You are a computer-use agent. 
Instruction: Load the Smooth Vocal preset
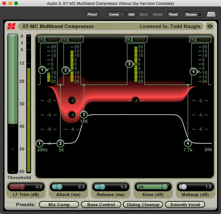tap(185, 204)
